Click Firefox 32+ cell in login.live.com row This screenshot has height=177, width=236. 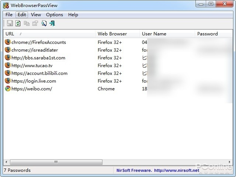tap(110, 81)
